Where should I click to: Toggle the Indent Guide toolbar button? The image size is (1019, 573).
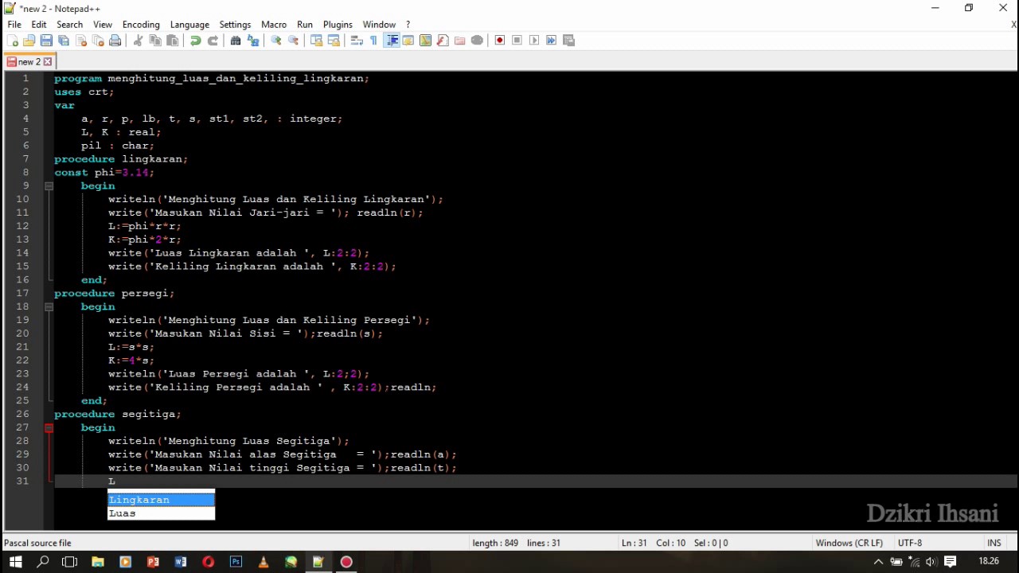point(392,41)
